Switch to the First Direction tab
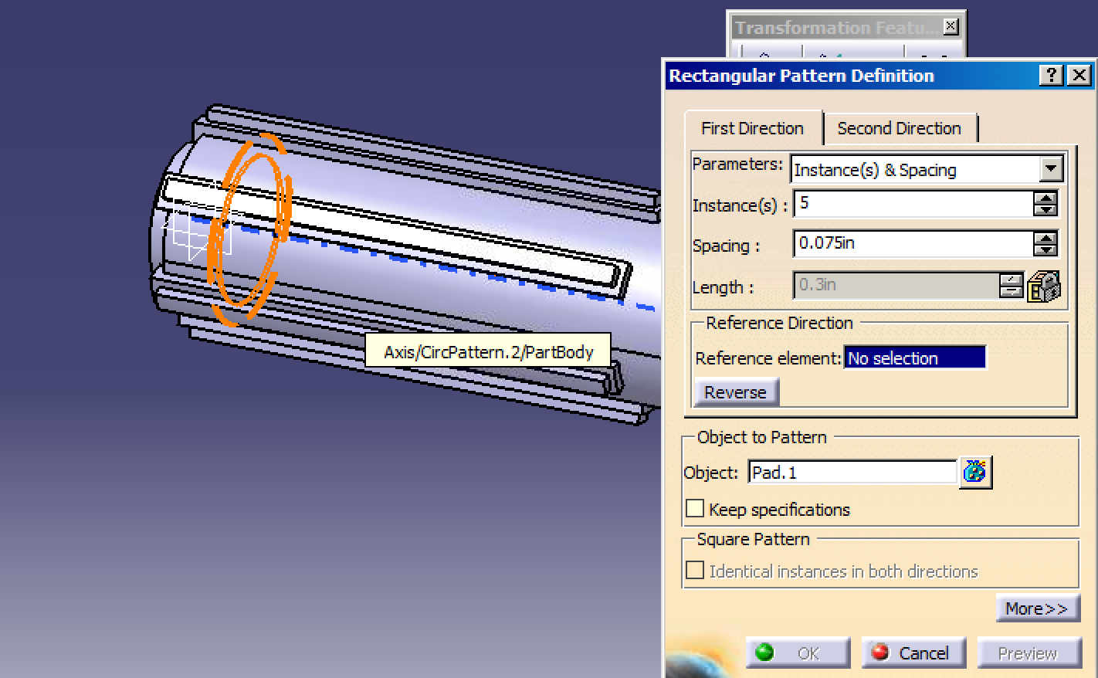This screenshot has width=1098, height=678. click(752, 128)
